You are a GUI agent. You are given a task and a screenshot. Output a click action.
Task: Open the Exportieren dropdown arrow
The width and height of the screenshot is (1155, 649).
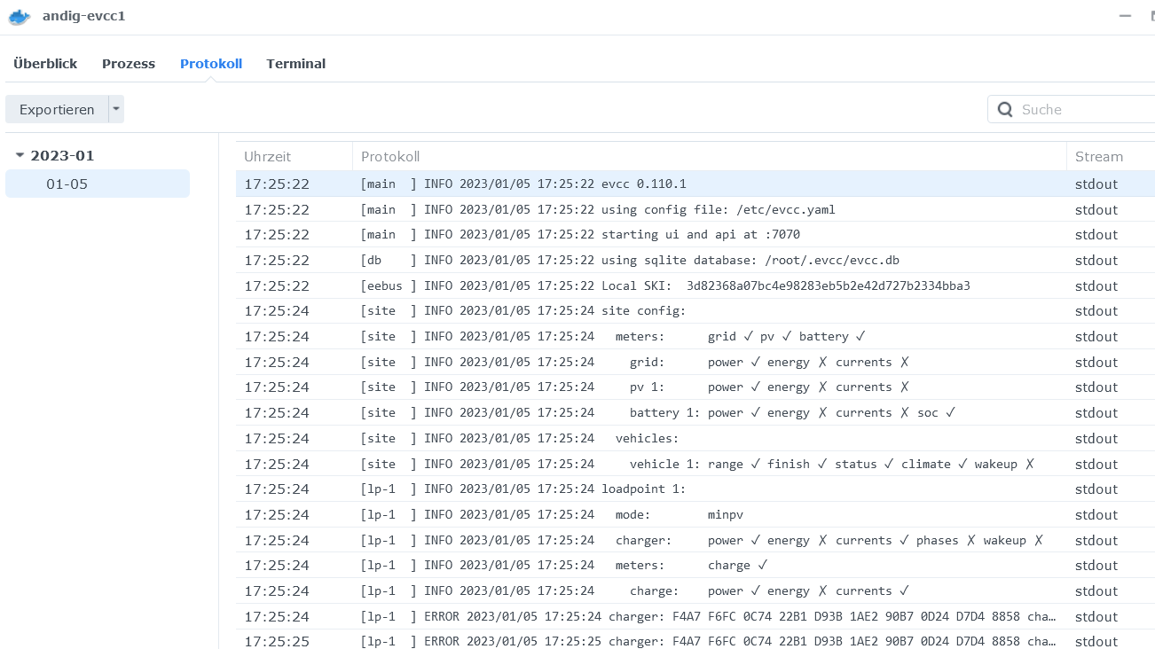115,108
